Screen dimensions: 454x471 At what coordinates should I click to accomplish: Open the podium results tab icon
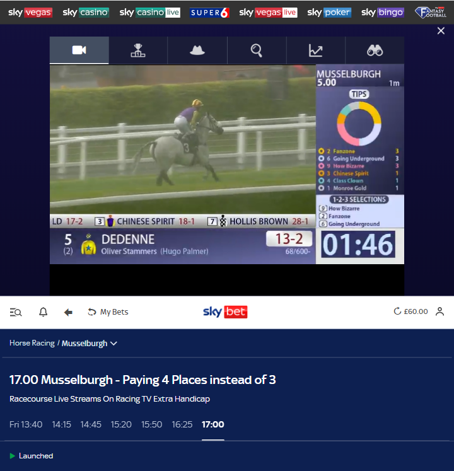(138, 50)
